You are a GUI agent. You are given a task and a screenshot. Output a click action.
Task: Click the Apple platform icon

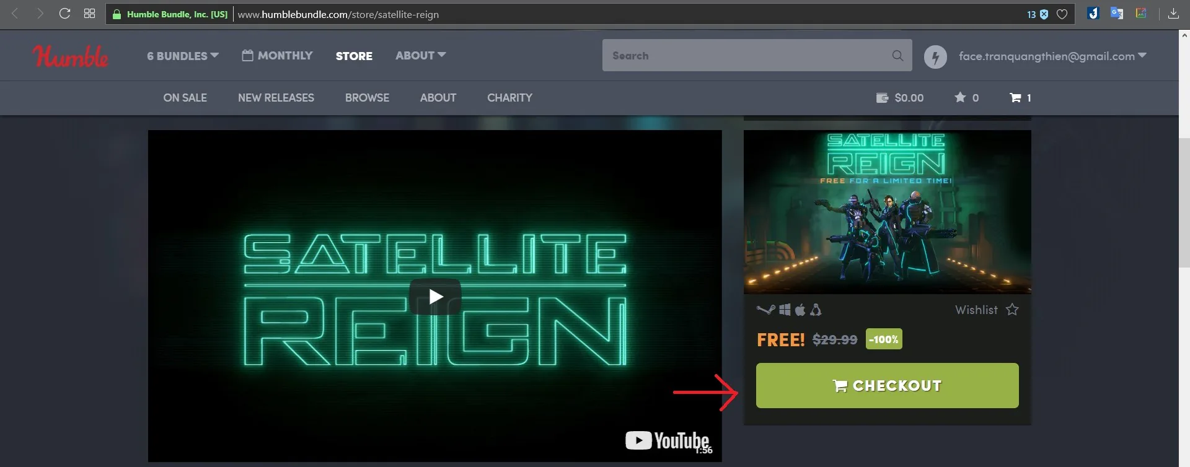pos(800,310)
